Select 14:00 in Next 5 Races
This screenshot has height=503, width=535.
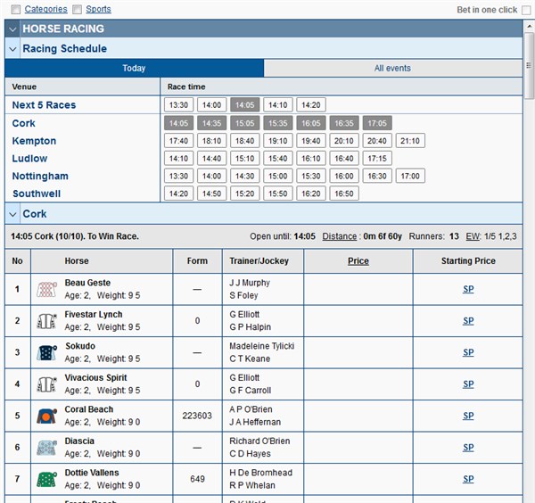(x=212, y=104)
